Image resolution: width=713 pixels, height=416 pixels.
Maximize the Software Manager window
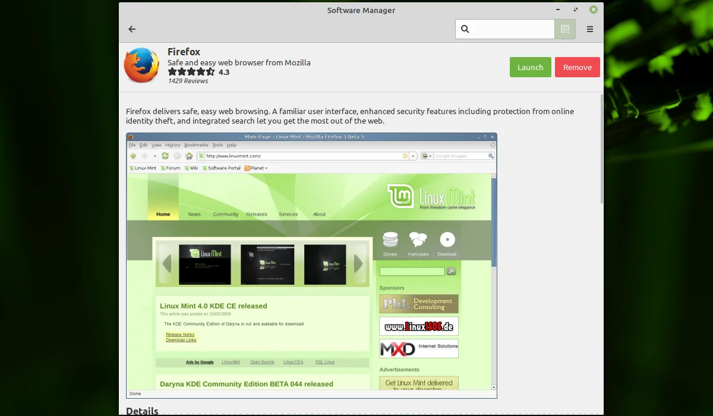point(576,10)
